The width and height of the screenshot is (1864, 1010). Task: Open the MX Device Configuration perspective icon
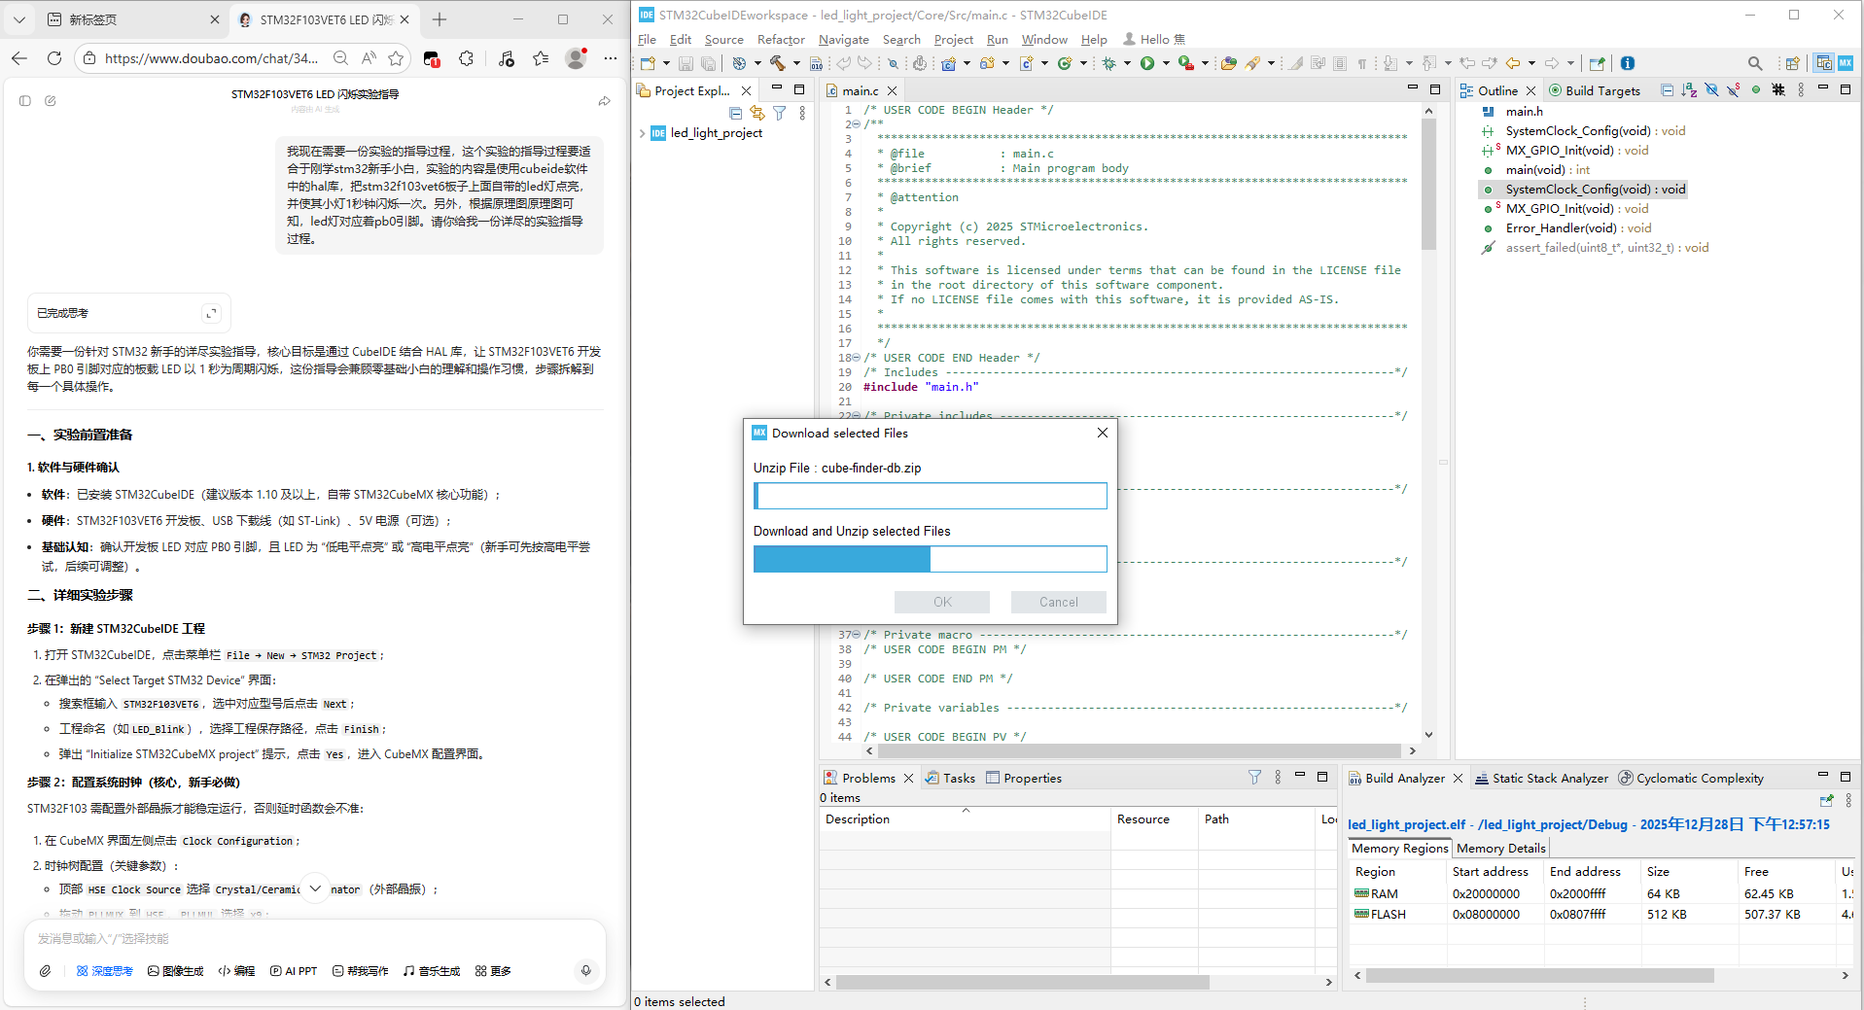[1845, 63]
